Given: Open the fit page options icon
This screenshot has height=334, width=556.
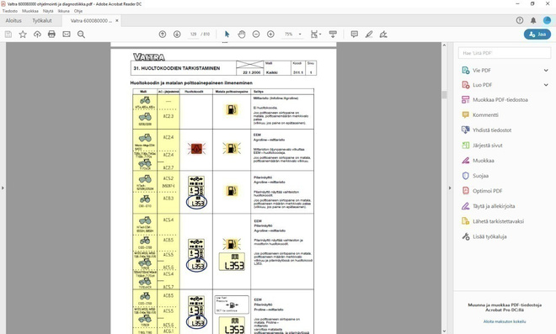Looking at the screenshot, I should pyautogui.click(x=316, y=34).
